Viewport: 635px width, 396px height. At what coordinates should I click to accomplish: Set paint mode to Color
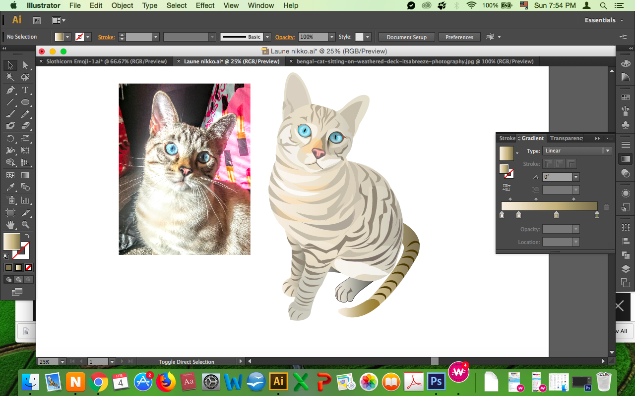pos(8,268)
